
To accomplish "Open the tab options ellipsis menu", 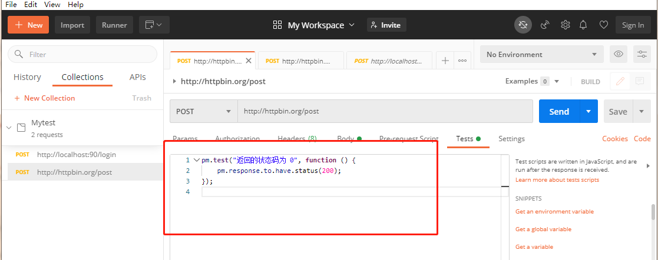I will click(x=462, y=61).
